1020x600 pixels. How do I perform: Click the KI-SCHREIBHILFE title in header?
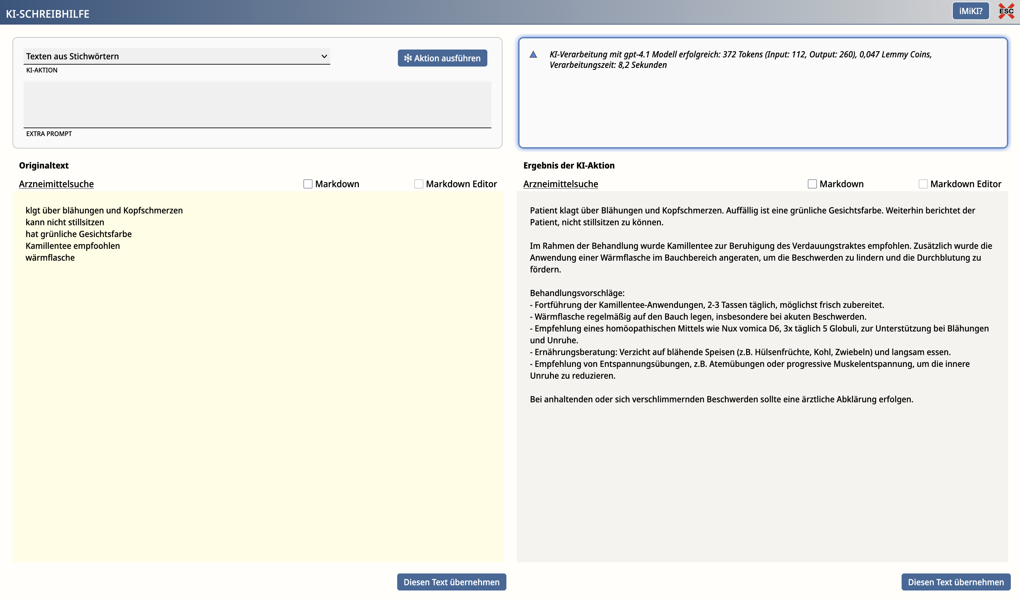pos(48,14)
